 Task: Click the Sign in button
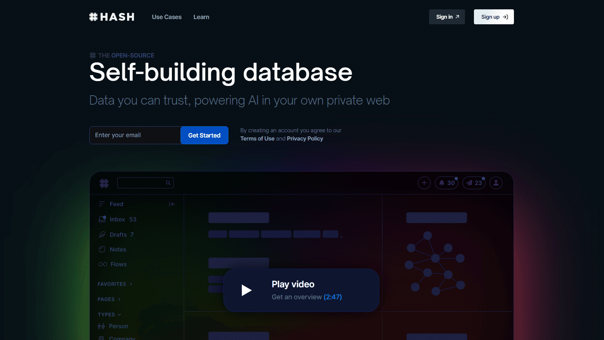point(447,17)
